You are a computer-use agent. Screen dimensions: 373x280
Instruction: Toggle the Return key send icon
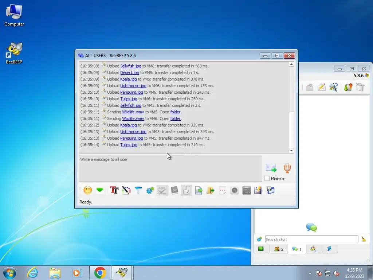tap(186, 190)
